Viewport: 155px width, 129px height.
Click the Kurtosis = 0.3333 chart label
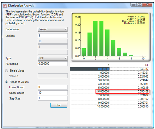(135, 23)
